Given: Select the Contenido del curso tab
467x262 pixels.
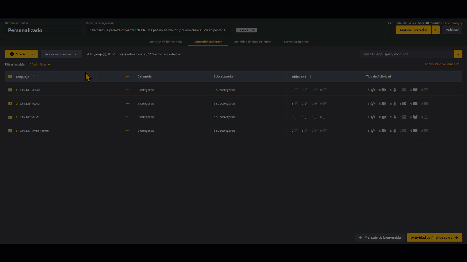Looking at the screenshot, I should (x=208, y=42).
